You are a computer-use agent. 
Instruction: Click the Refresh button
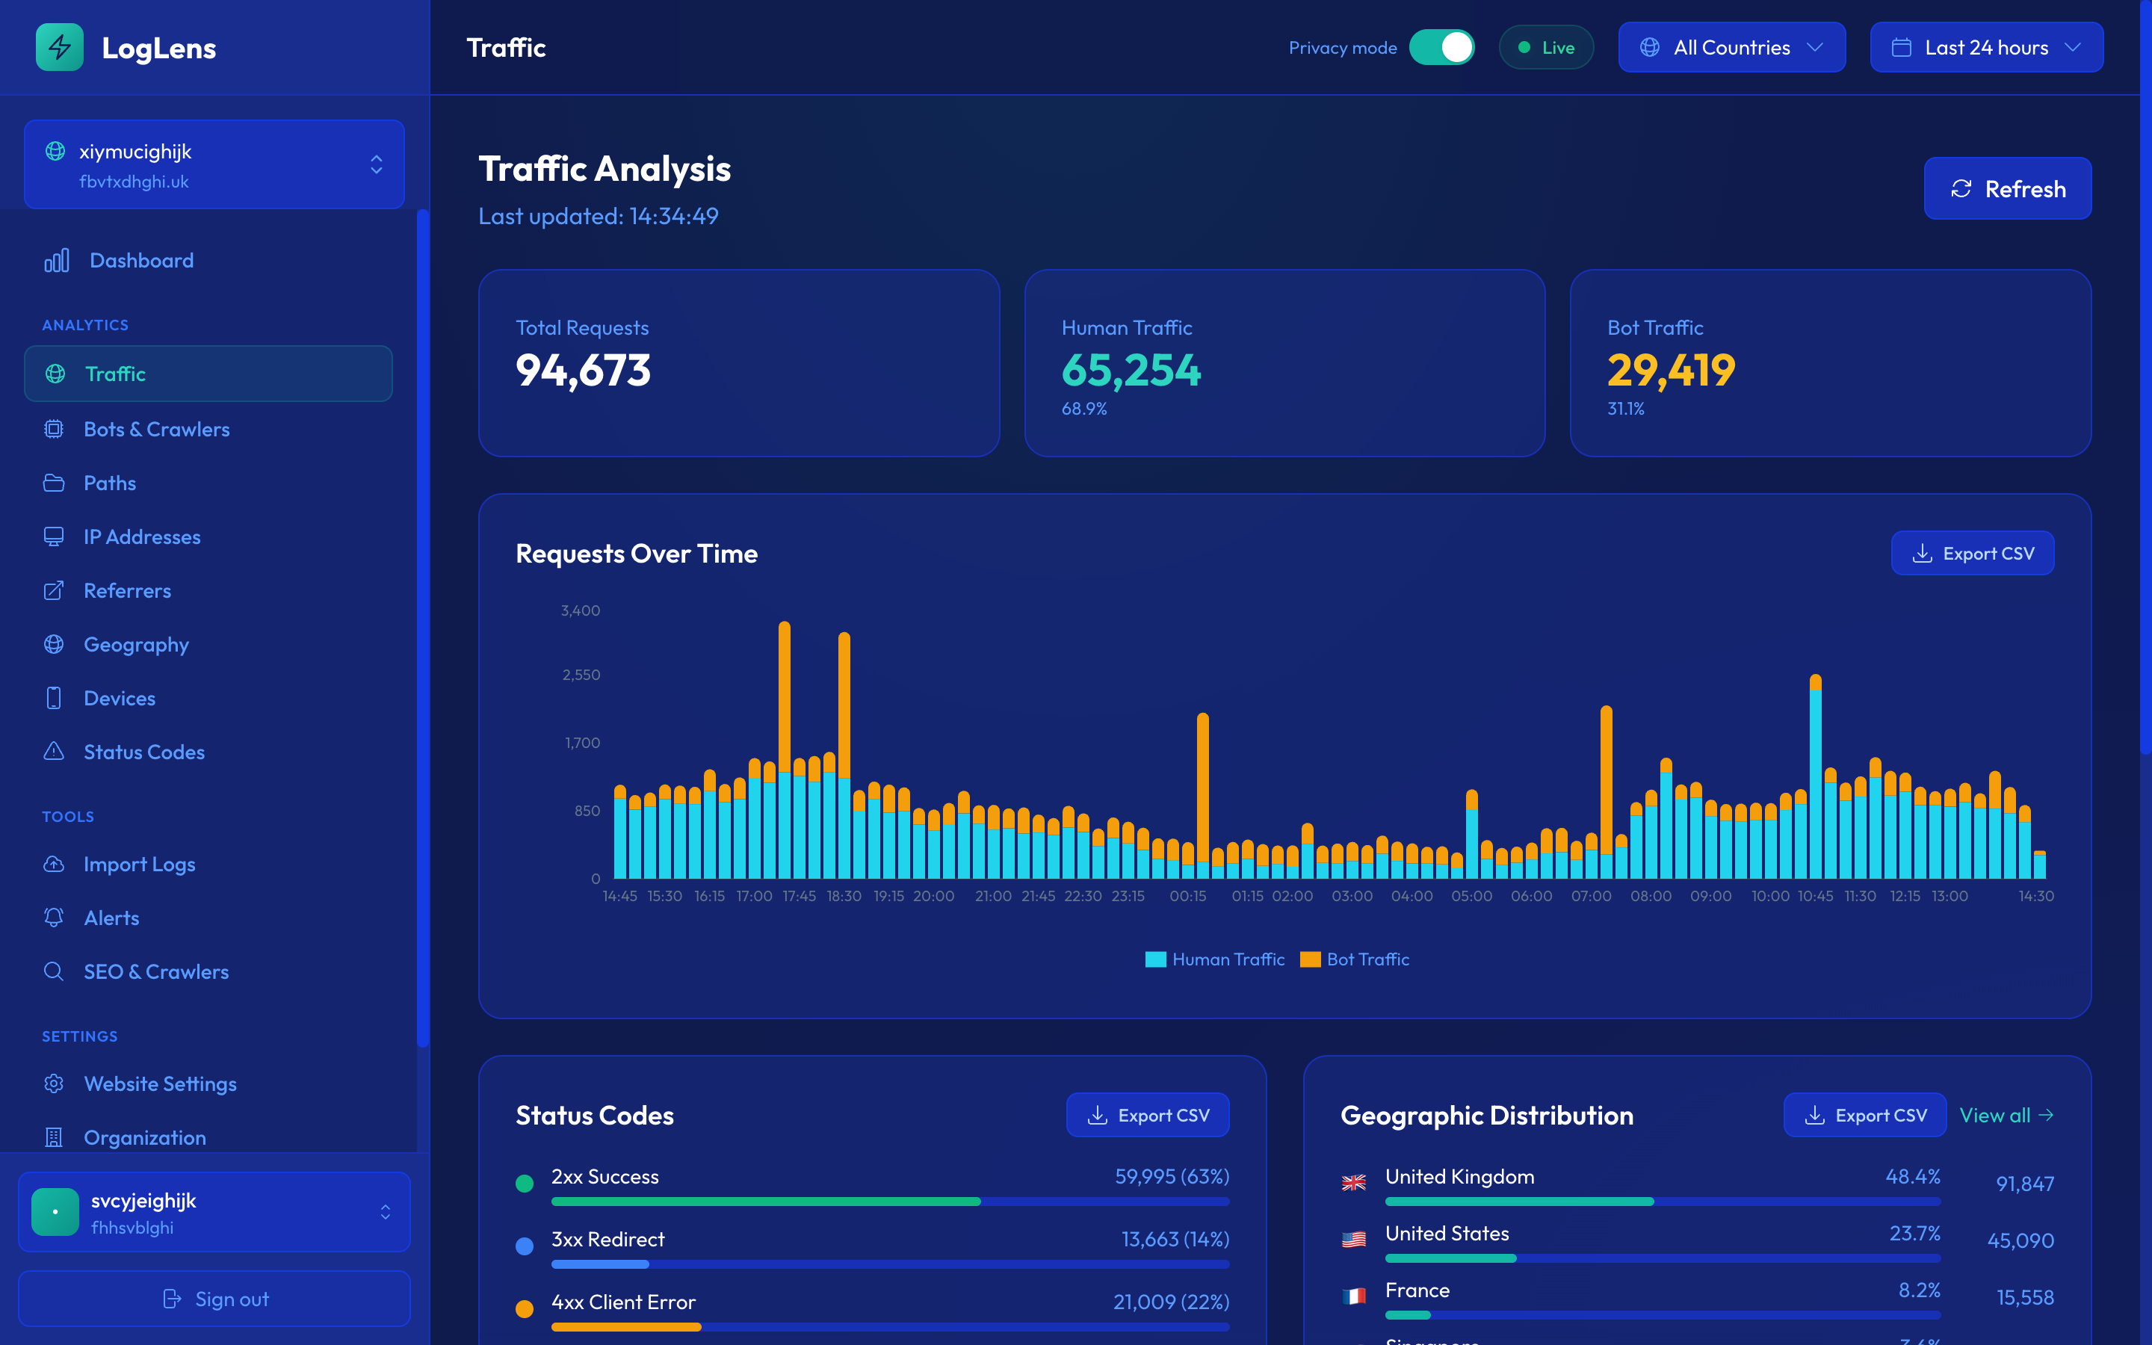coord(2008,188)
